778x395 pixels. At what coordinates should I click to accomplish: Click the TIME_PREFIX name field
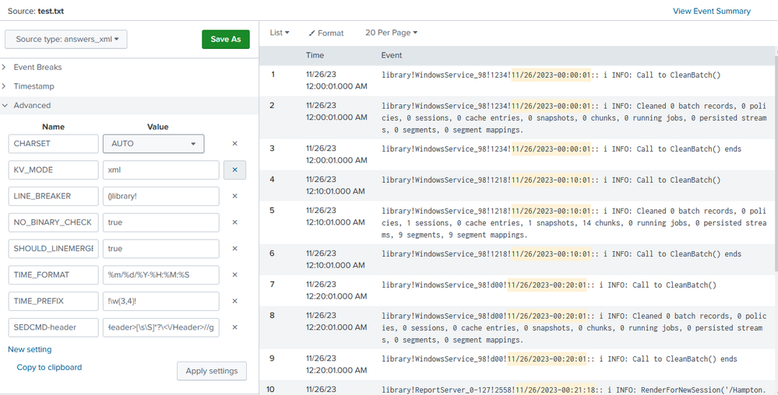(54, 302)
